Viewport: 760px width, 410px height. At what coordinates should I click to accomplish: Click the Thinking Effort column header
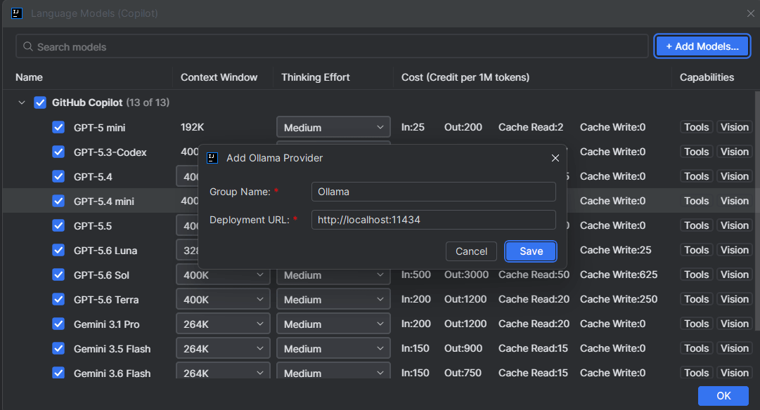pyautogui.click(x=316, y=77)
